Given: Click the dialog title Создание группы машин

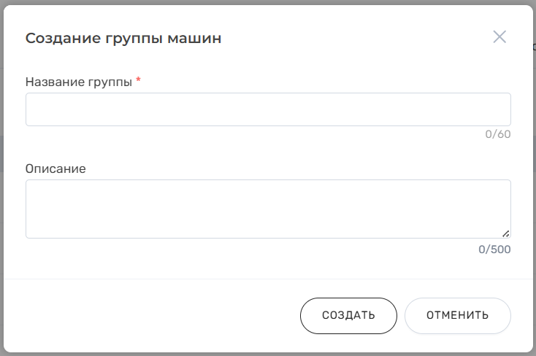Looking at the screenshot, I should [123, 39].
